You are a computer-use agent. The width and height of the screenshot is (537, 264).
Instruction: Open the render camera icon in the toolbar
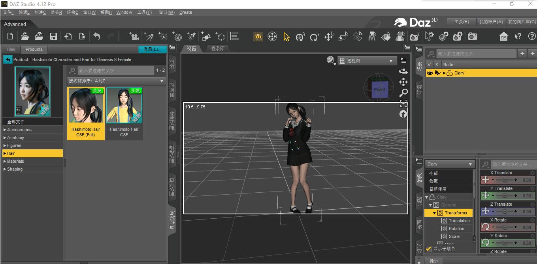pos(472,36)
